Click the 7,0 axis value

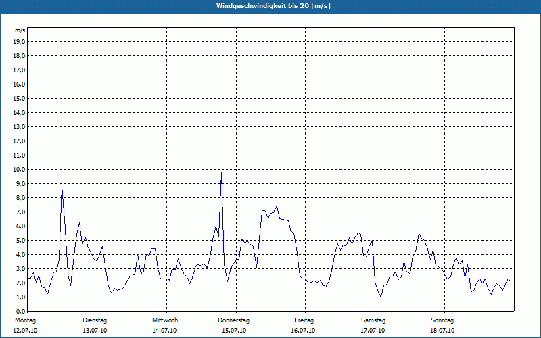tap(21, 212)
